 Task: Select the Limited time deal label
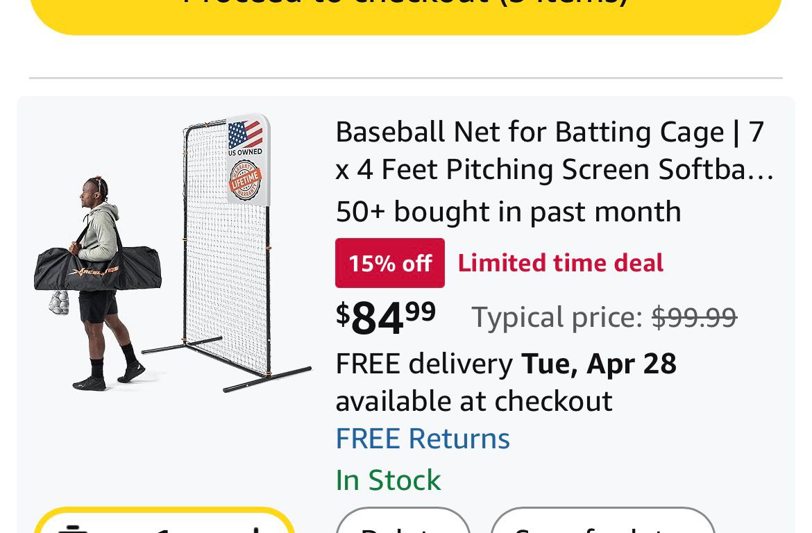coord(561,263)
